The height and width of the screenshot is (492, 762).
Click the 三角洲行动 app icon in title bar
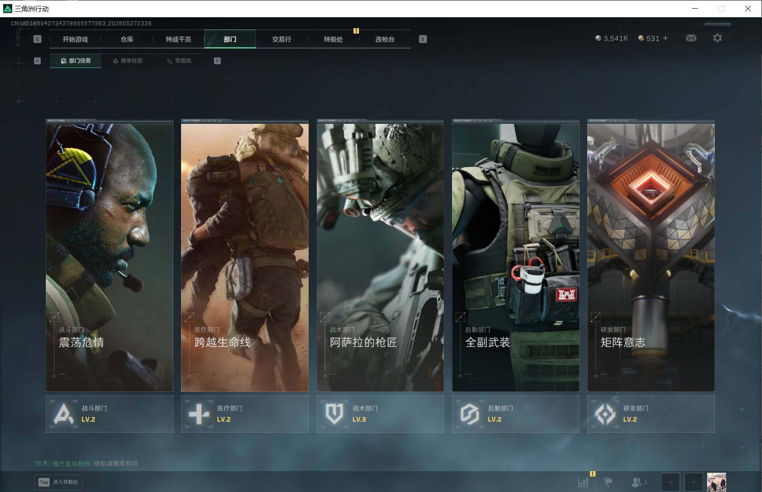click(x=8, y=9)
